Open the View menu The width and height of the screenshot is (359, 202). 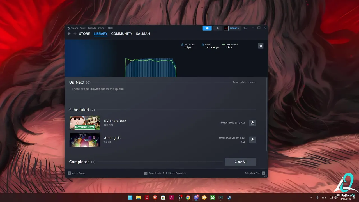(83, 28)
